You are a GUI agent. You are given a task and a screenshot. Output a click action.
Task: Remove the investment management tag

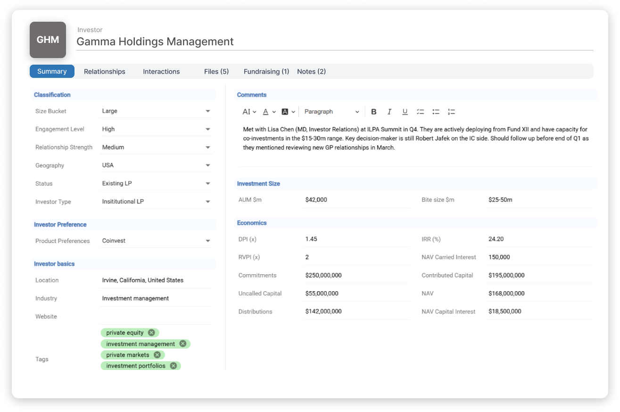pyautogui.click(x=182, y=344)
